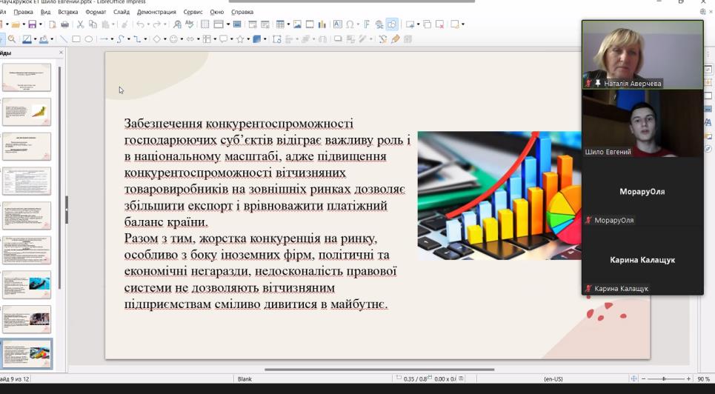The height and width of the screenshot is (394, 715).
Task: Click the 90 % zoom level value
Action: [704, 379]
